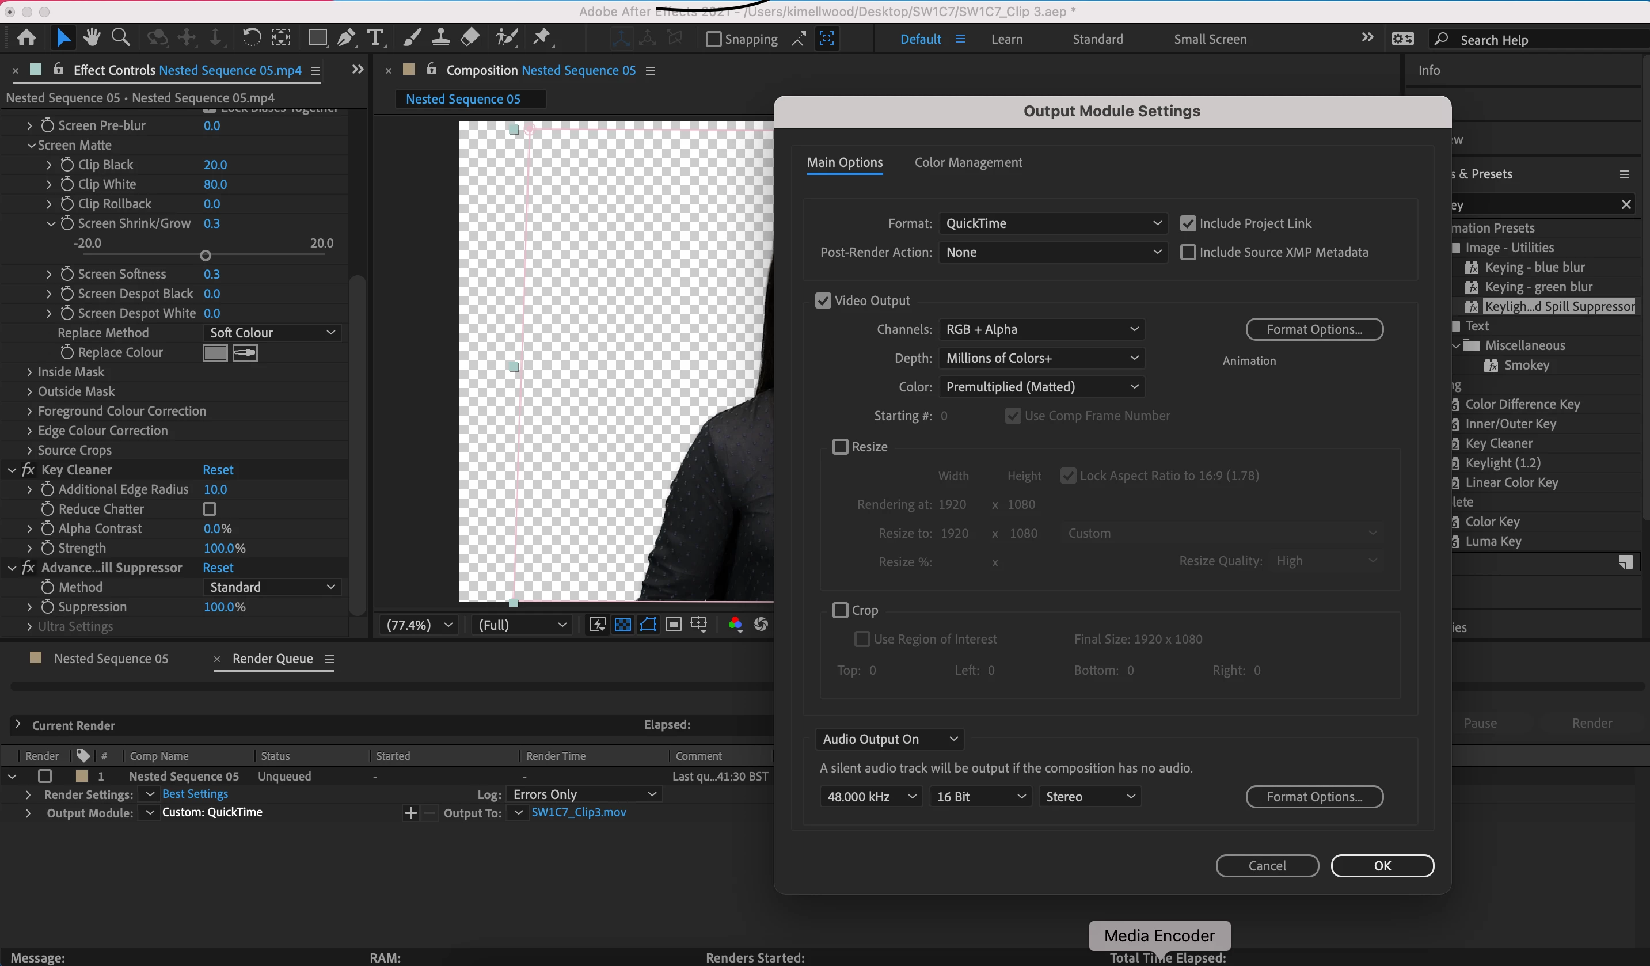The height and width of the screenshot is (966, 1650).
Task: Enable the Resize checkbox
Action: tap(840, 447)
